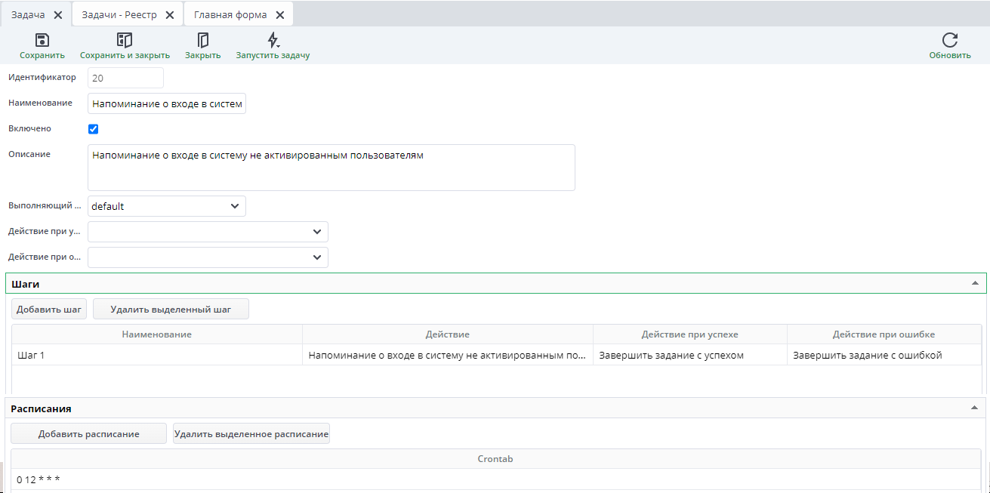The width and height of the screenshot is (990, 493).
Task: Click the Save and close icon
Action: (125, 41)
